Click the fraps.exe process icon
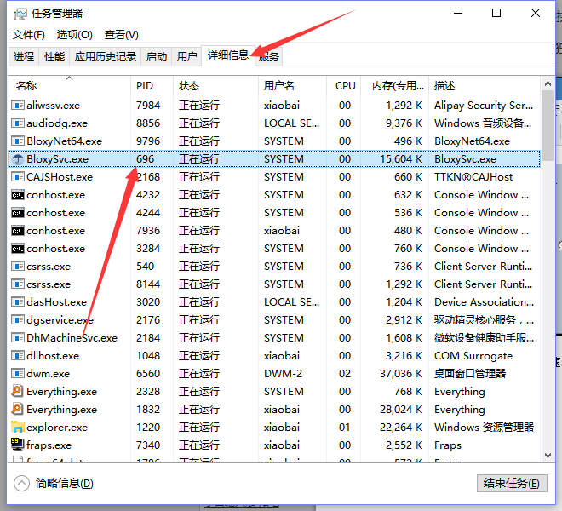 tap(17, 445)
